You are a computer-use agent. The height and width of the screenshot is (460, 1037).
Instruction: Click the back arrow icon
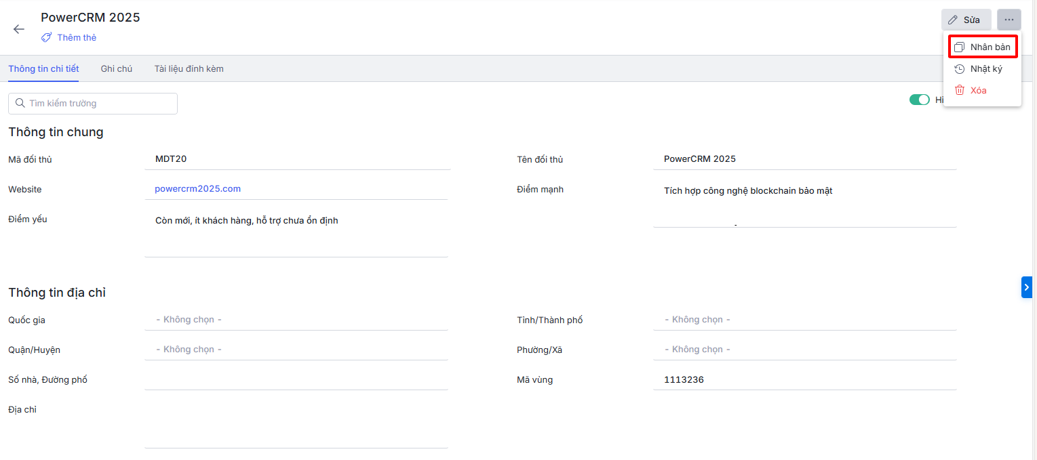pos(19,29)
